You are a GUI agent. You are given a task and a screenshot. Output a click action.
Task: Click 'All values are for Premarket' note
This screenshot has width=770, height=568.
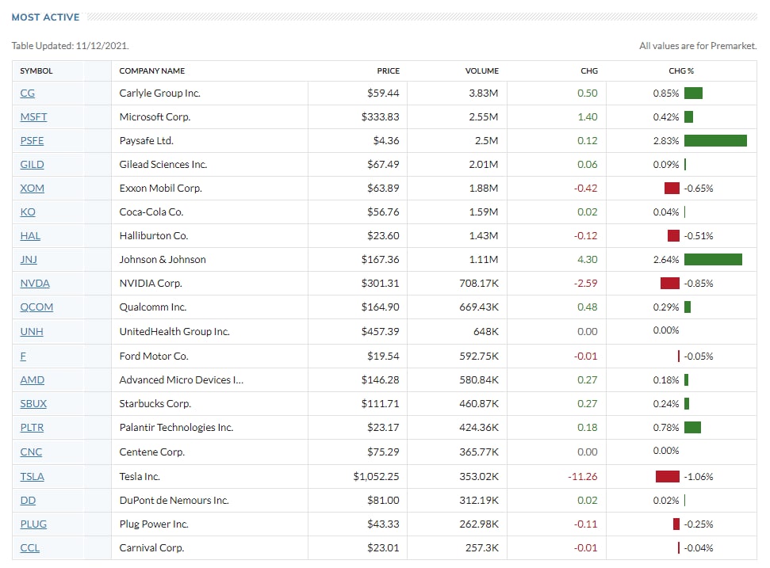(698, 46)
